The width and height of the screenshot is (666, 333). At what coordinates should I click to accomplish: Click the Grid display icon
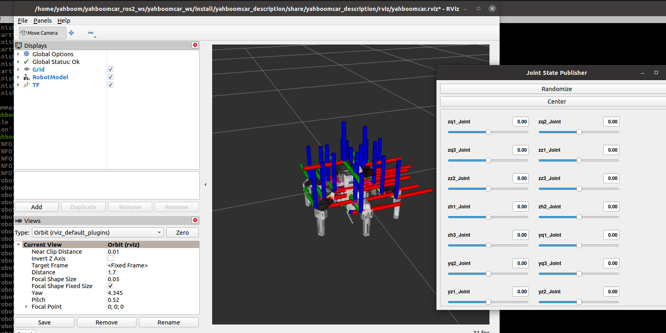tap(27, 70)
